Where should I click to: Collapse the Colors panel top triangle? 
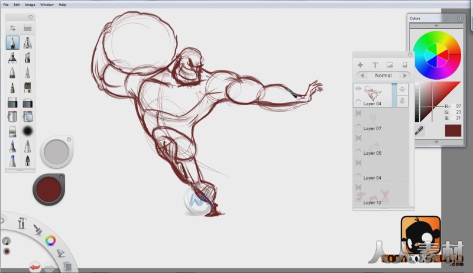click(436, 26)
